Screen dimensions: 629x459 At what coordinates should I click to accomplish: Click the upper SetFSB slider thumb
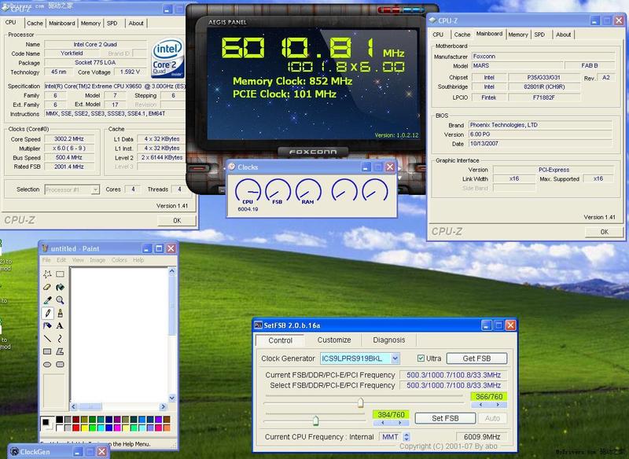pyautogui.click(x=360, y=402)
